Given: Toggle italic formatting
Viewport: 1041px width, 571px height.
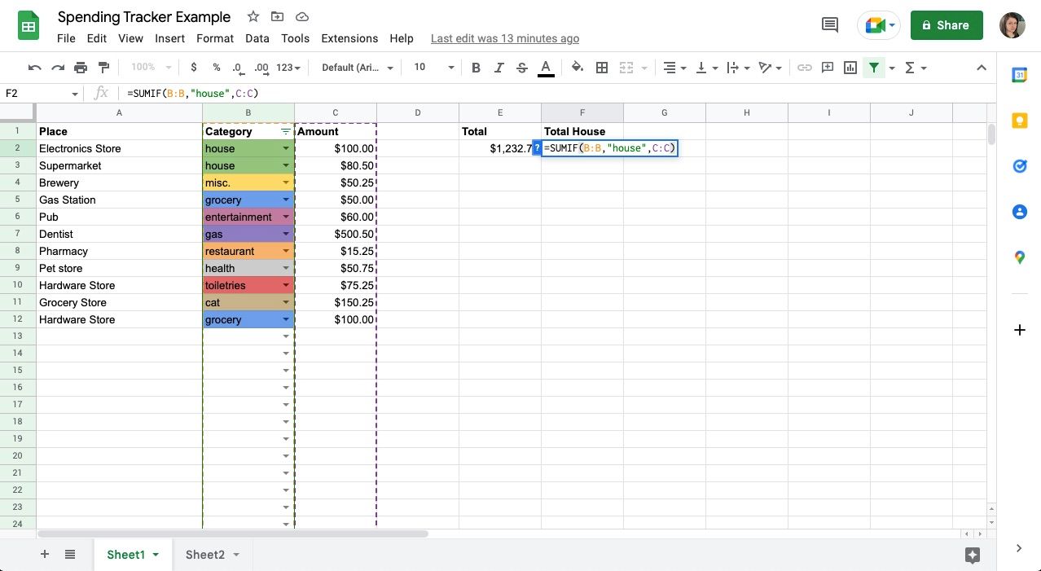Looking at the screenshot, I should [499, 68].
